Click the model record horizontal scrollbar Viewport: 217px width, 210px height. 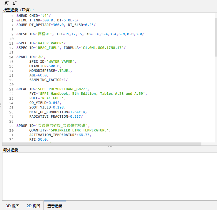point(101,144)
